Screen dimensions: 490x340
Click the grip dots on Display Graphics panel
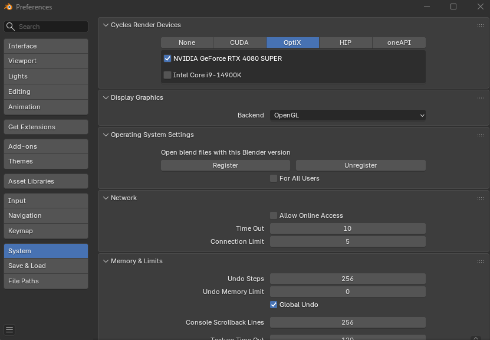point(481,98)
